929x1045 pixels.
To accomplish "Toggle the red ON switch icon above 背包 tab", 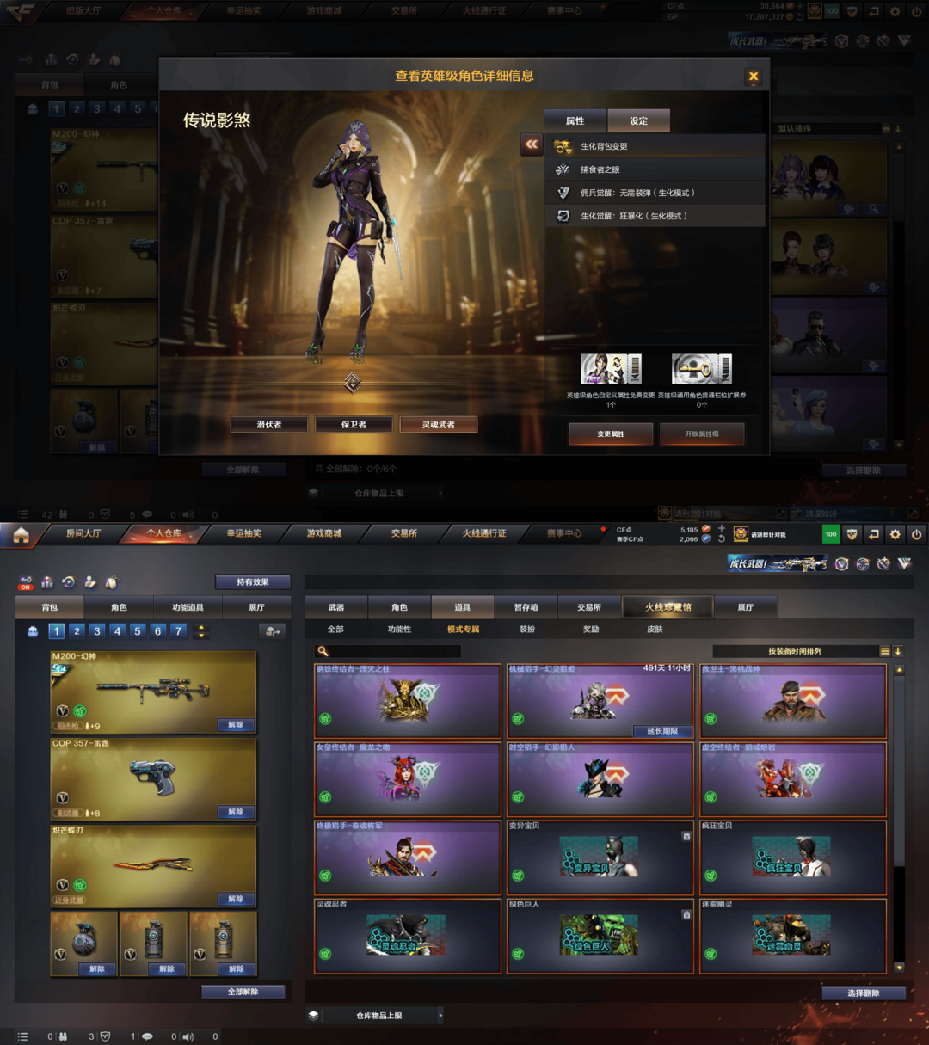I will pos(25,583).
